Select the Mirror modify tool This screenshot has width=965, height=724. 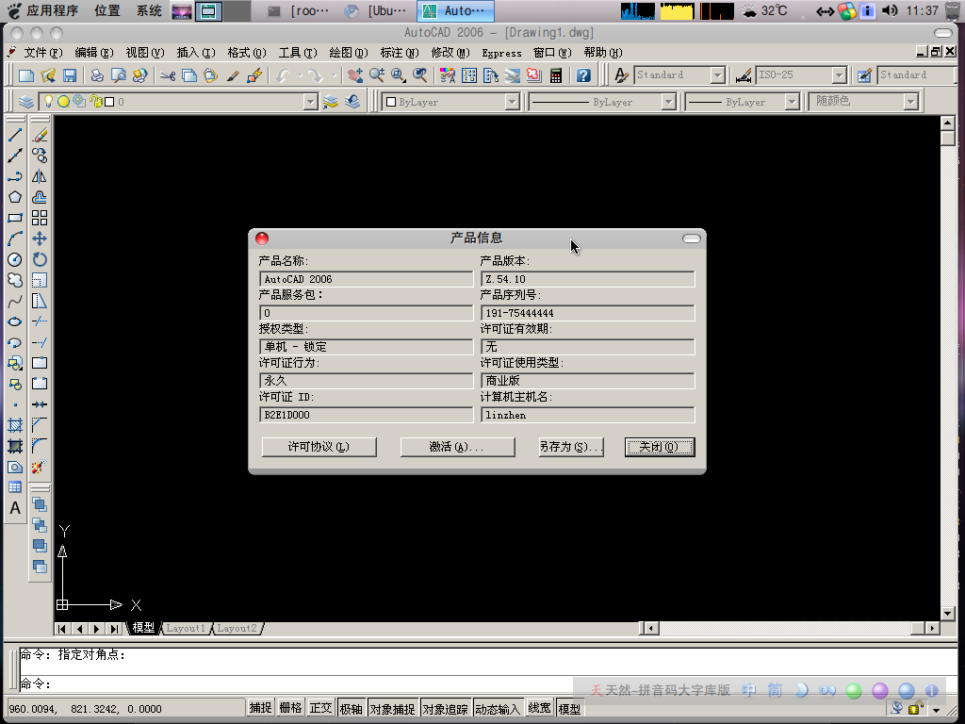40,176
